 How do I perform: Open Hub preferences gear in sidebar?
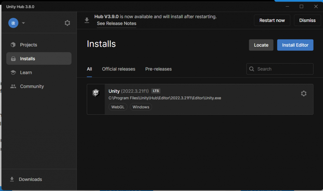pyautogui.click(x=67, y=23)
